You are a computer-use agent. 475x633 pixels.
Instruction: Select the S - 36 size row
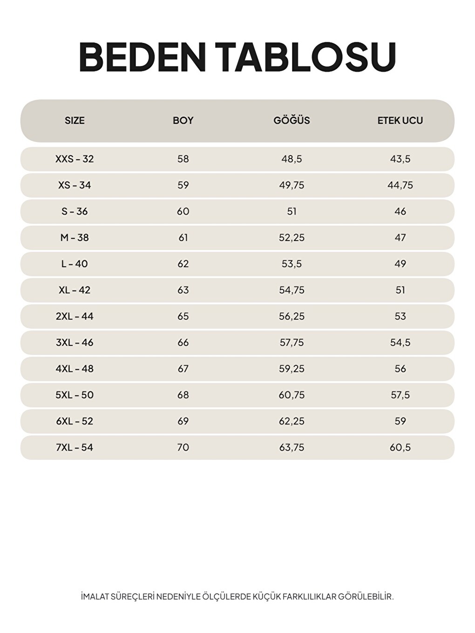237,211
